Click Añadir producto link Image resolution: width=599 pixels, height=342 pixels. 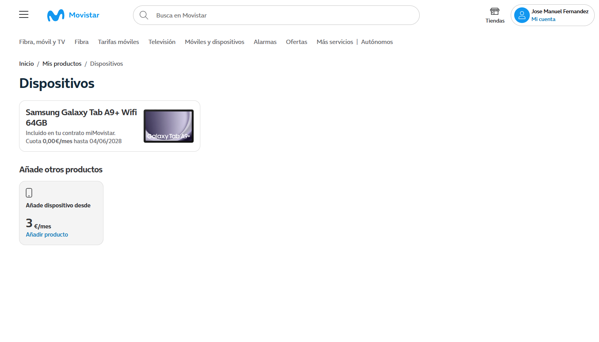pos(47,234)
